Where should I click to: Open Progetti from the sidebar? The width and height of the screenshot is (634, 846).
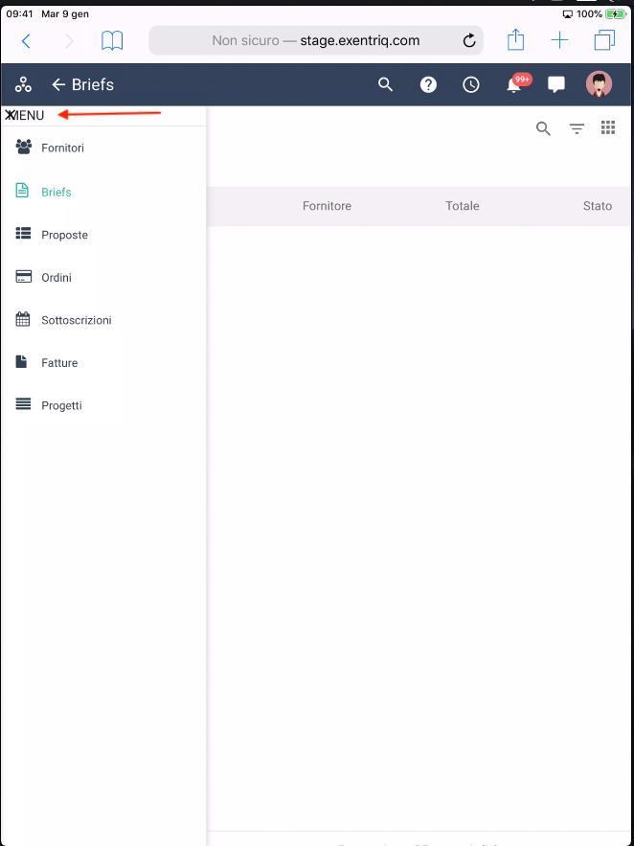(x=61, y=405)
